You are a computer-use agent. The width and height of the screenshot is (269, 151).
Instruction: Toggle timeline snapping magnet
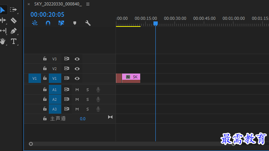tap(48, 23)
